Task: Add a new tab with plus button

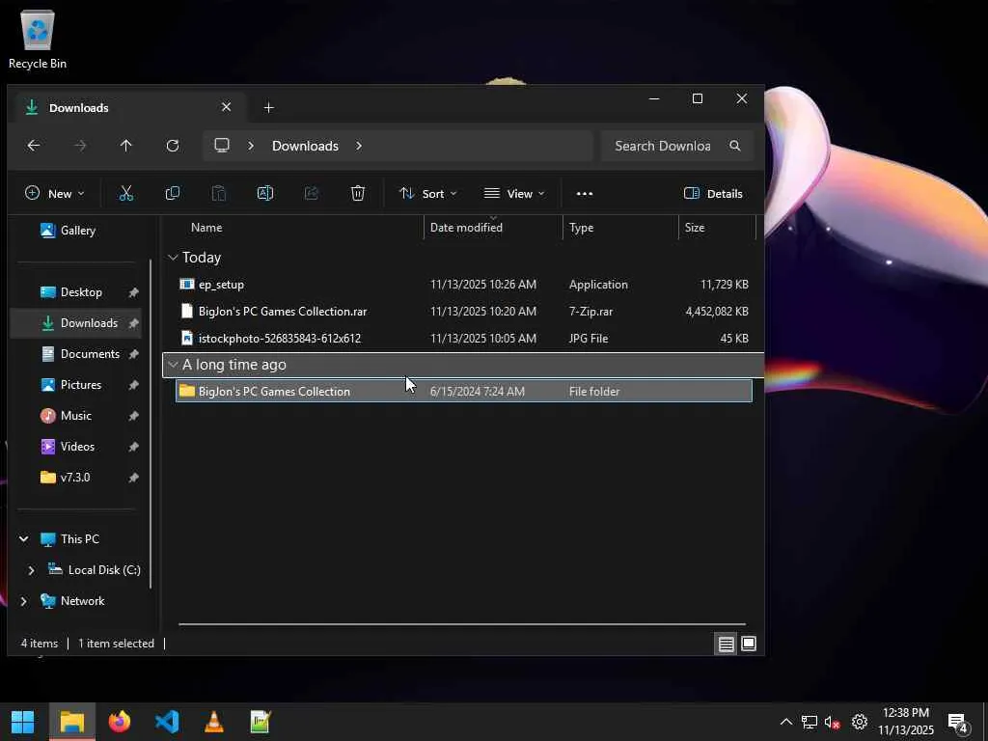Action: 269,108
